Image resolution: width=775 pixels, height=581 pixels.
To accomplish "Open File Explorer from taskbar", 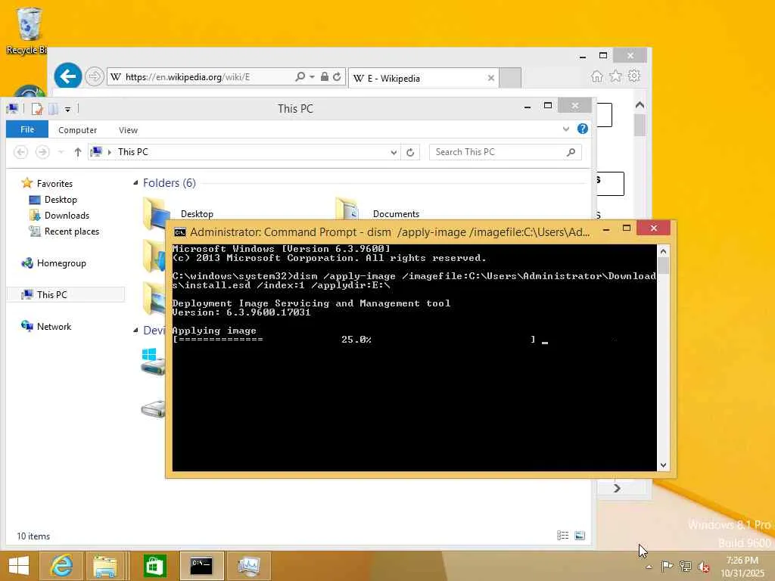I will pos(105,566).
